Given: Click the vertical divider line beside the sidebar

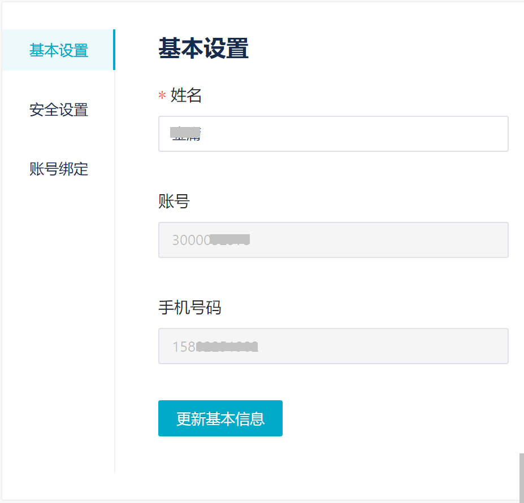Looking at the screenshot, I should point(115,282).
